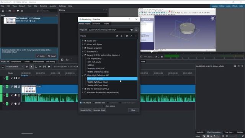Screen dimensions: 245x138
Task: Open effects for first video track
Action: [x=12, y=78]
